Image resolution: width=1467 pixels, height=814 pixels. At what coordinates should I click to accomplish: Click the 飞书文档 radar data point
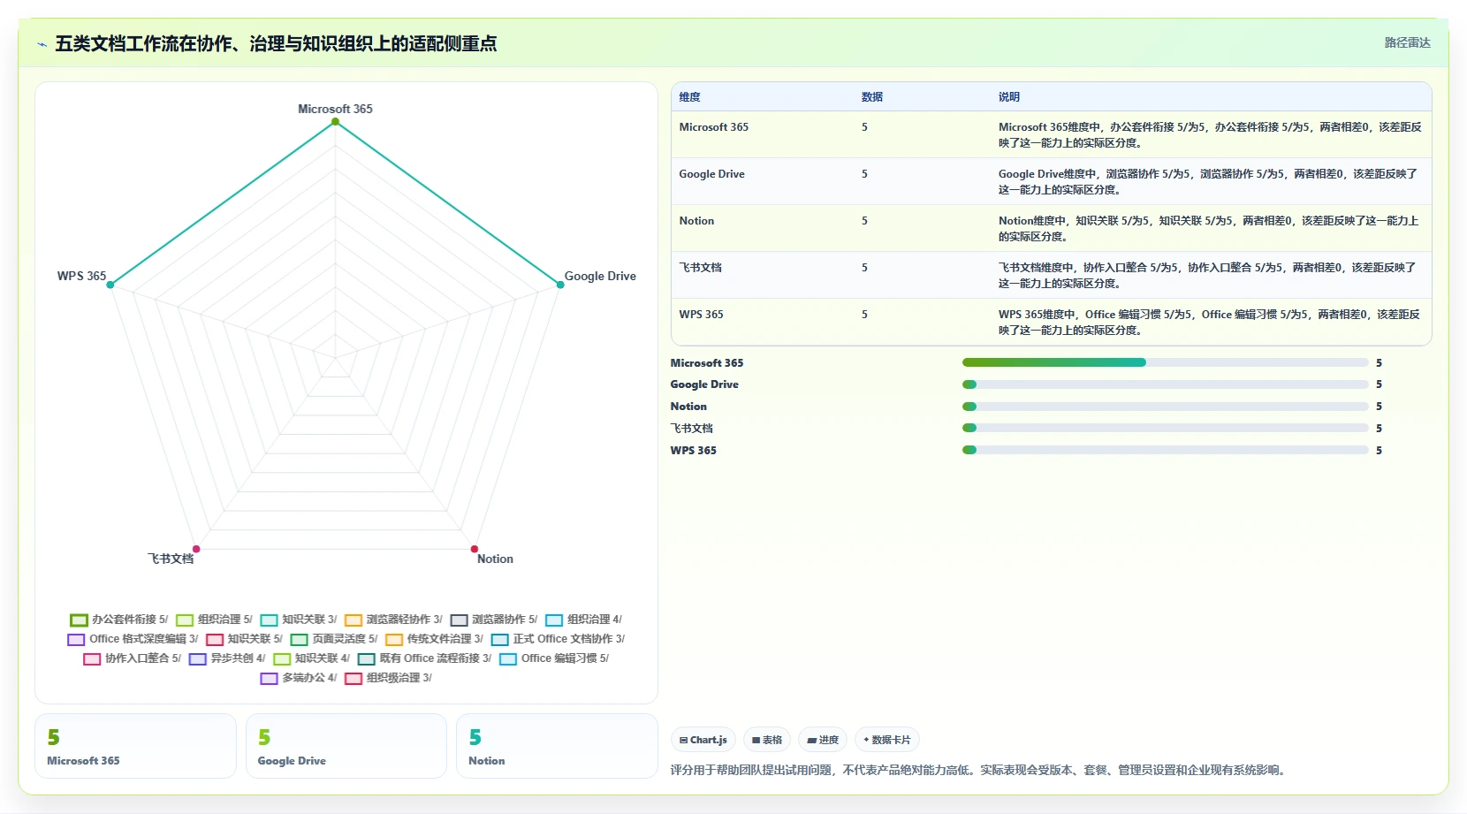[196, 549]
